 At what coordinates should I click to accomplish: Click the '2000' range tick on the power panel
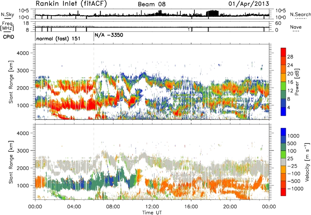click(23, 88)
